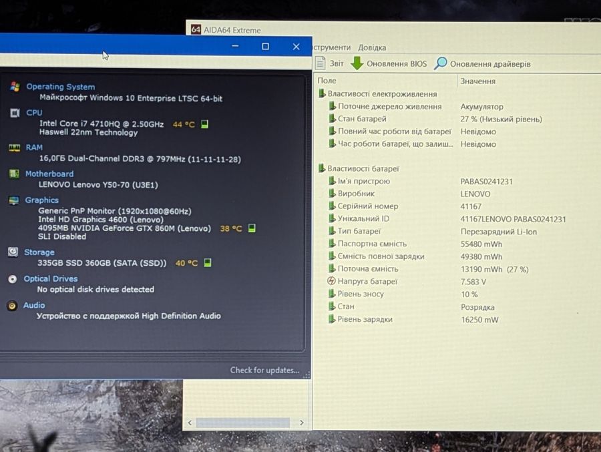Click the battery icon beside Рівень зарядки
The height and width of the screenshot is (452, 601).
tap(332, 319)
